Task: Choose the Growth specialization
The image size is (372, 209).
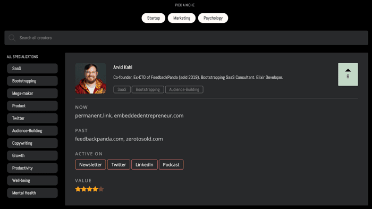Action: [x=32, y=156]
